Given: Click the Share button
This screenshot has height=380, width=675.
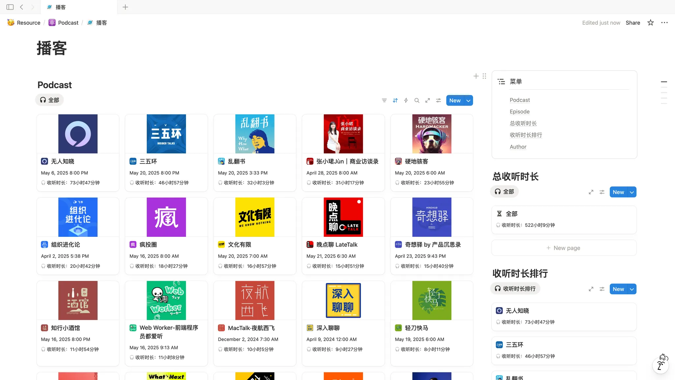Looking at the screenshot, I should (633, 23).
